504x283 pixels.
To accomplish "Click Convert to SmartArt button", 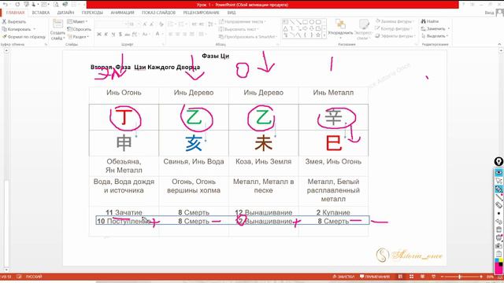I will [248, 37].
